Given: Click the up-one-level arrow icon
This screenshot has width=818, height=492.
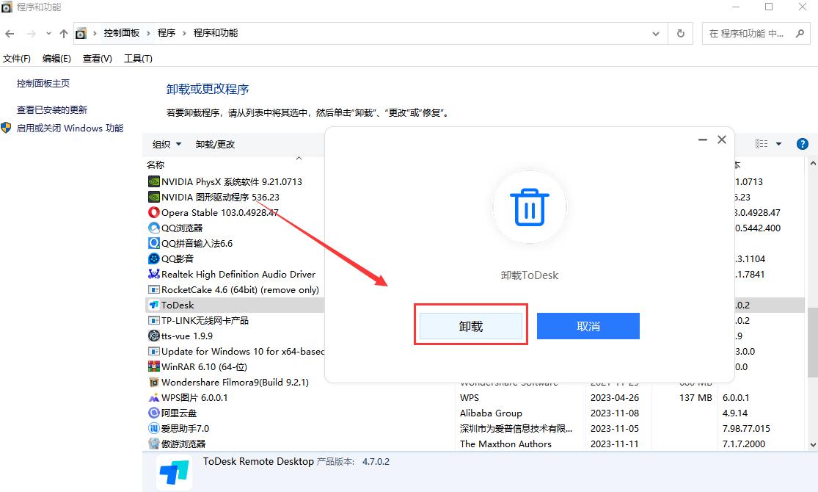Looking at the screenshot, I should pyautogui.click(x=64, y=33).
